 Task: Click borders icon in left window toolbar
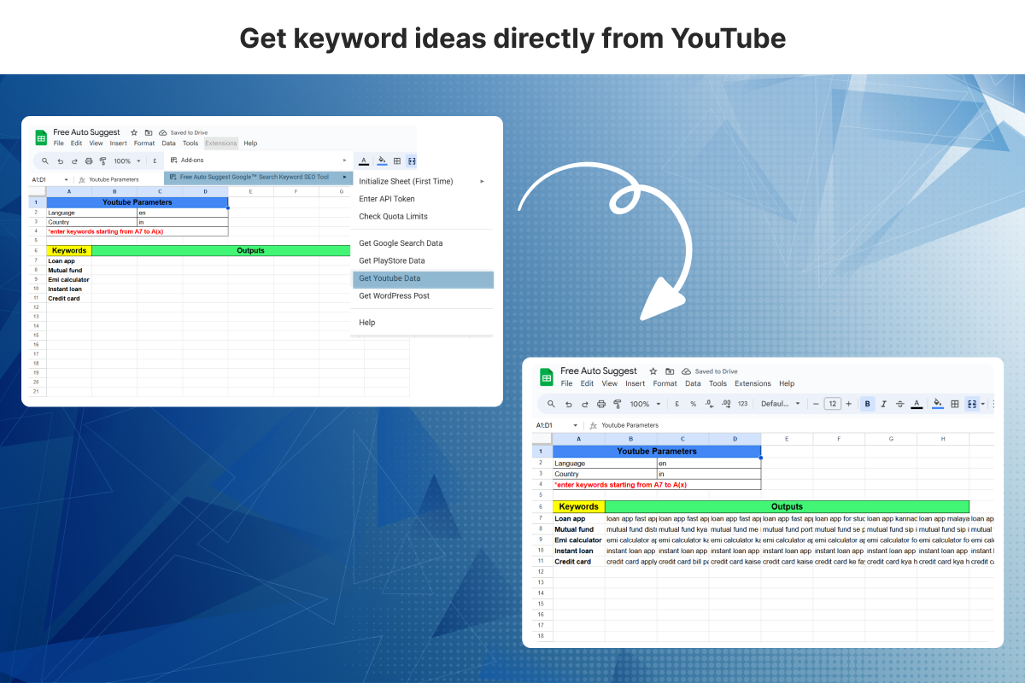click(x=397, y=161)
